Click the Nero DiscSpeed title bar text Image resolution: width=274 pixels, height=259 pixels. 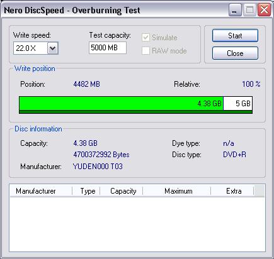[x=72, y=10]
